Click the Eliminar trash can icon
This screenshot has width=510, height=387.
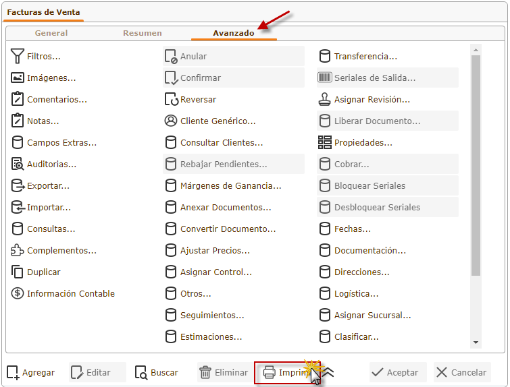[x=205, y=372]
